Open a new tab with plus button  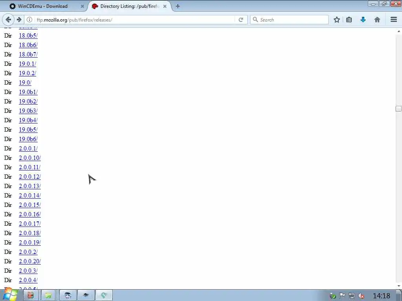pyautogui.click(x=178, y=6)
